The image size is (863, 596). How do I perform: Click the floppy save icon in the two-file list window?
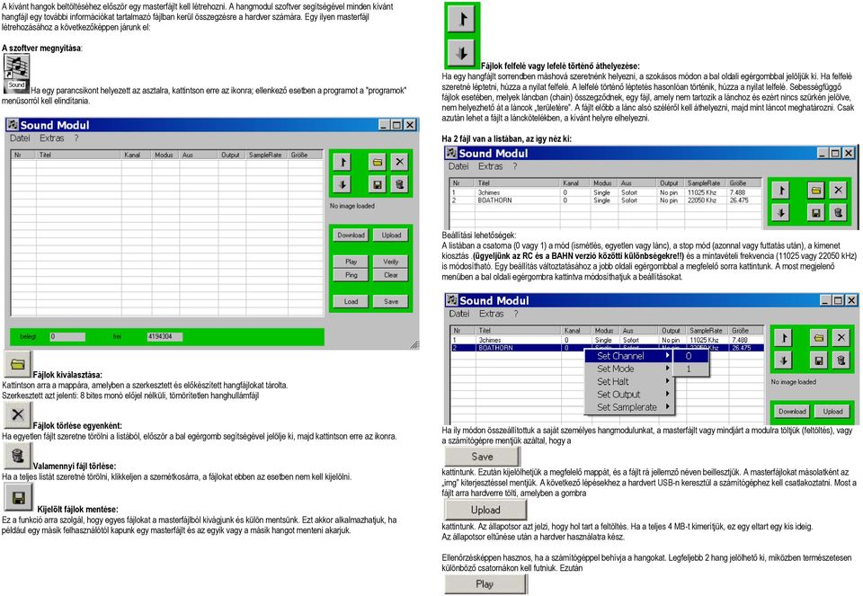[x=815, y=212]
